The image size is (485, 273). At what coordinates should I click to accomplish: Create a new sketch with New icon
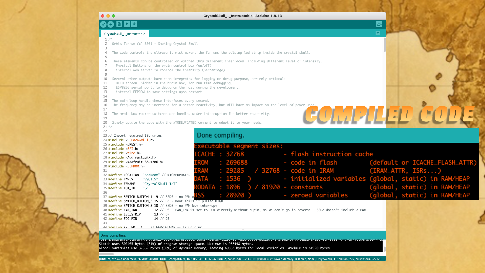click(x=119, y=24)
